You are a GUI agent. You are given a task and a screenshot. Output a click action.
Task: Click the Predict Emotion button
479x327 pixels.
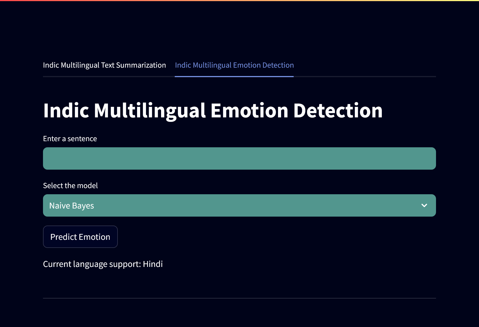[80, 237]
